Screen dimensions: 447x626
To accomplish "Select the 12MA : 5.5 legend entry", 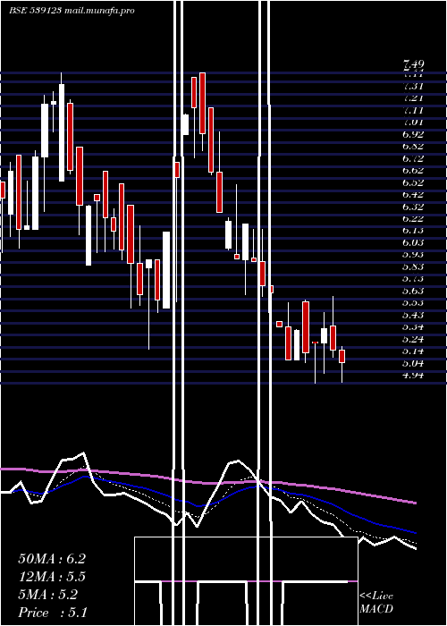I will point(52,577).
